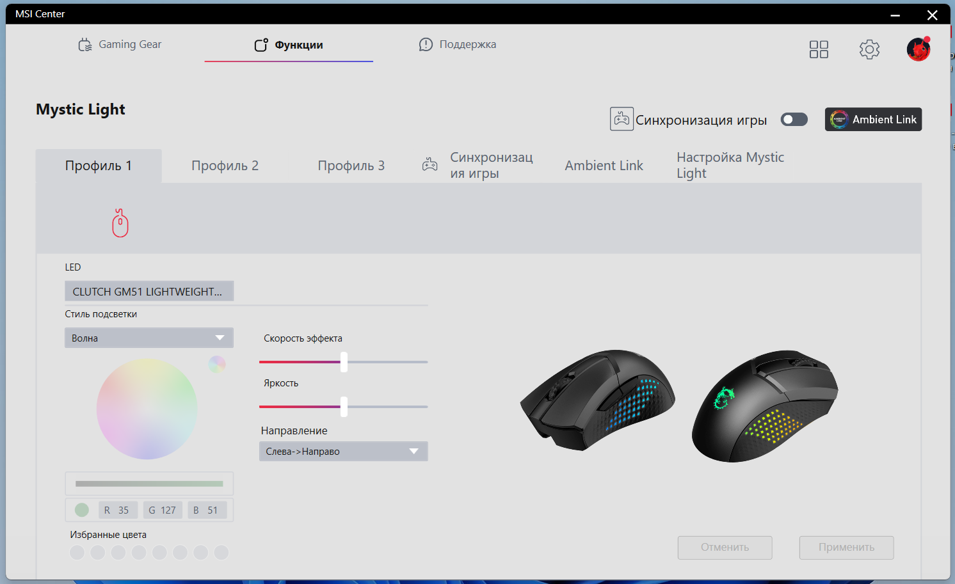Select the Профиль 2 tab
The image size is (955, 584).
pyautogui.click(x=225, y=166)
